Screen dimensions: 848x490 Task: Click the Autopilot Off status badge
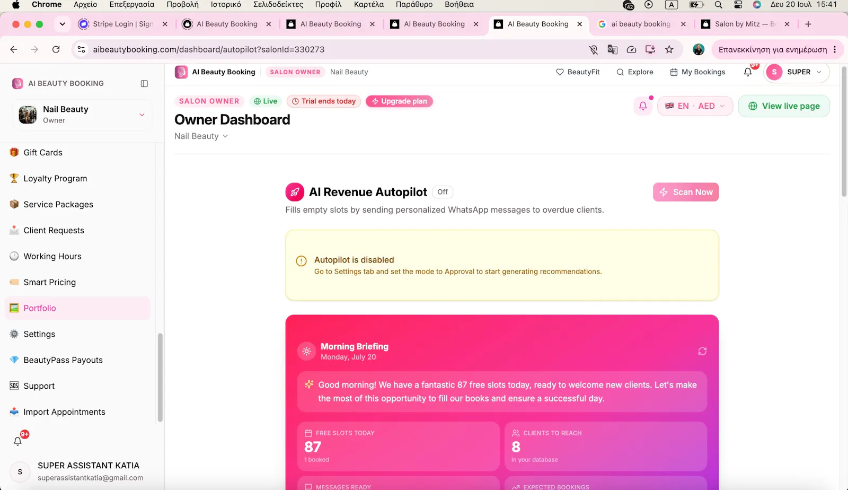point(443,192)
